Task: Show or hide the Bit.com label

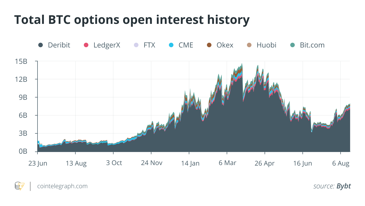Action: point(312,45)
